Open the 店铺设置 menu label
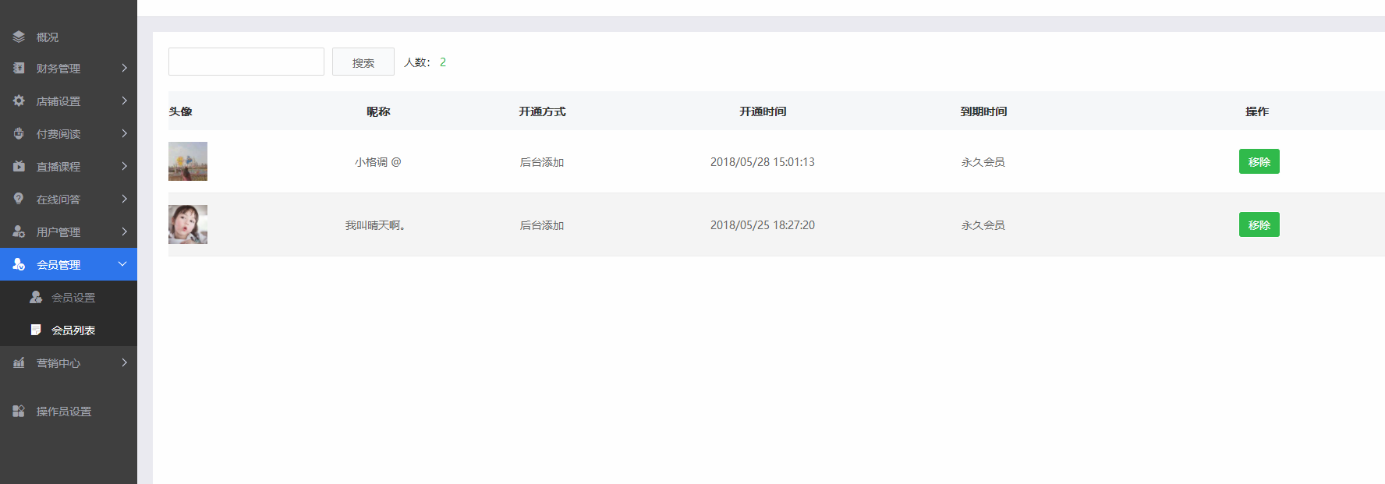The width and height of the screenshot is (1385, 484). pos(58,101)
